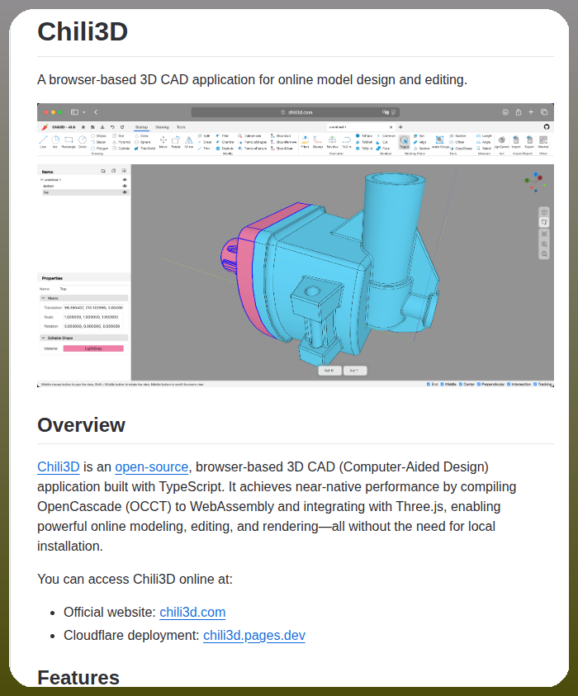Select the Polygon tool
578x696 pixels.
[x=100, y=149]
